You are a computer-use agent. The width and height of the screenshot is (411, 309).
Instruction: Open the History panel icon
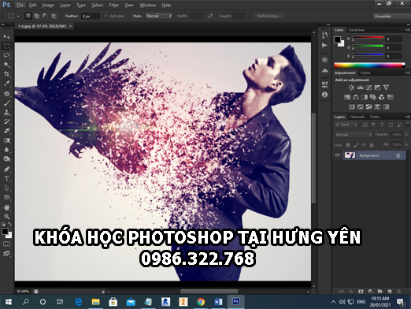tap(324, 35)
